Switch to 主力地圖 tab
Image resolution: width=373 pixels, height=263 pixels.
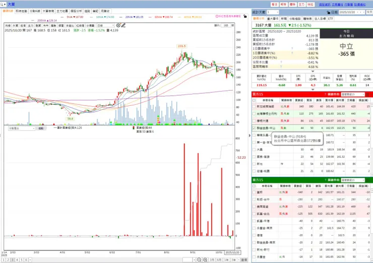coord(62,11)
